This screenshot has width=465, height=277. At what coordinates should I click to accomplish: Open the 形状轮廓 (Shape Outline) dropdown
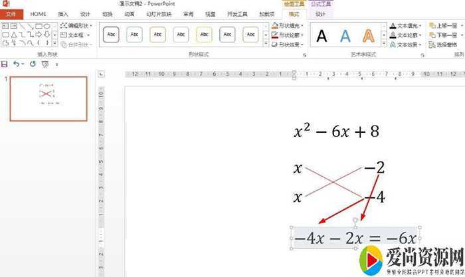(x=287, y=35)
